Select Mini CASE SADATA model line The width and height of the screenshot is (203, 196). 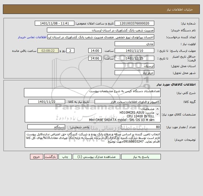click(122, 120)
